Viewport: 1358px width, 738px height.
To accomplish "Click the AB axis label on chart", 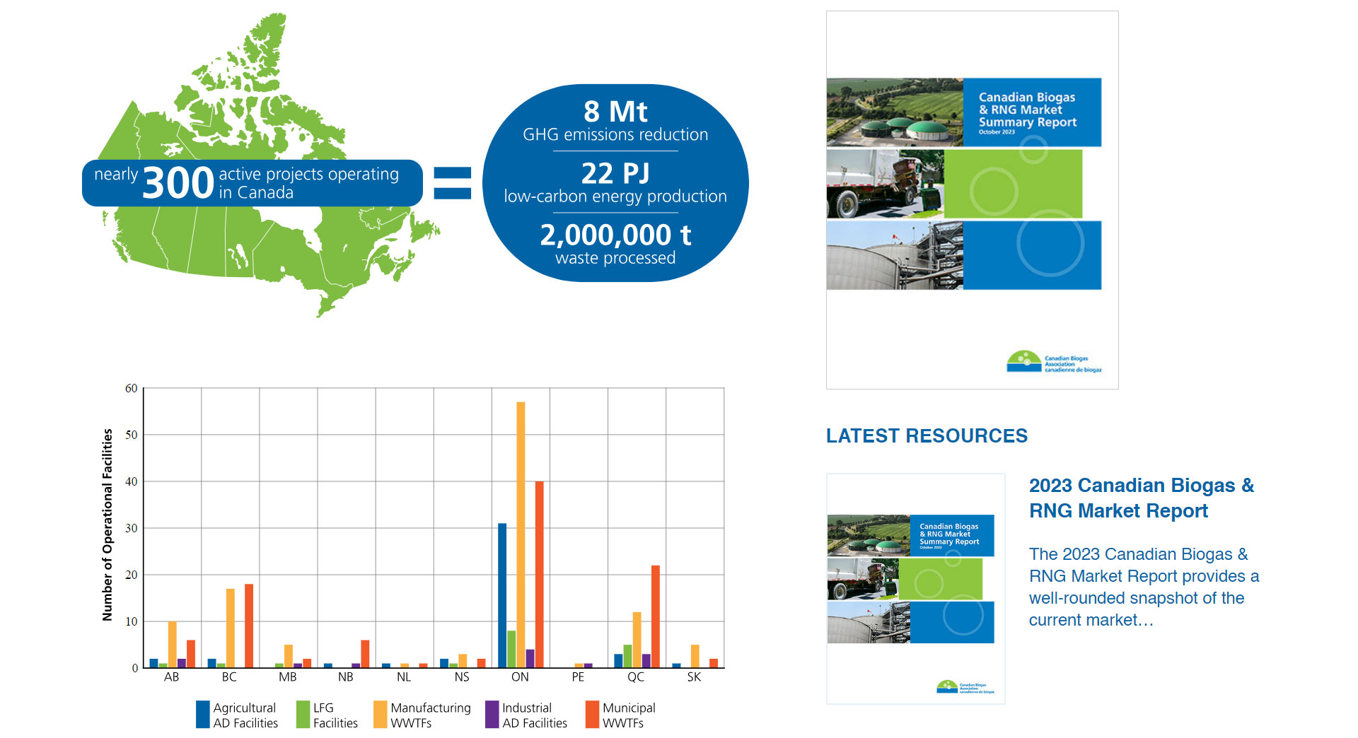I will click(x=171, y=677).
